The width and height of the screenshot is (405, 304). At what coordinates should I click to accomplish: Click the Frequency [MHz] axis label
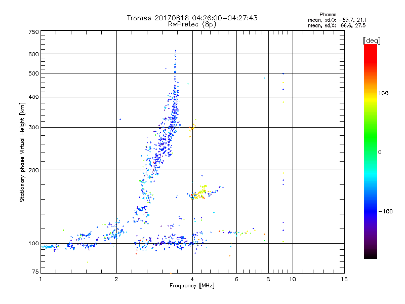[192, 286]
